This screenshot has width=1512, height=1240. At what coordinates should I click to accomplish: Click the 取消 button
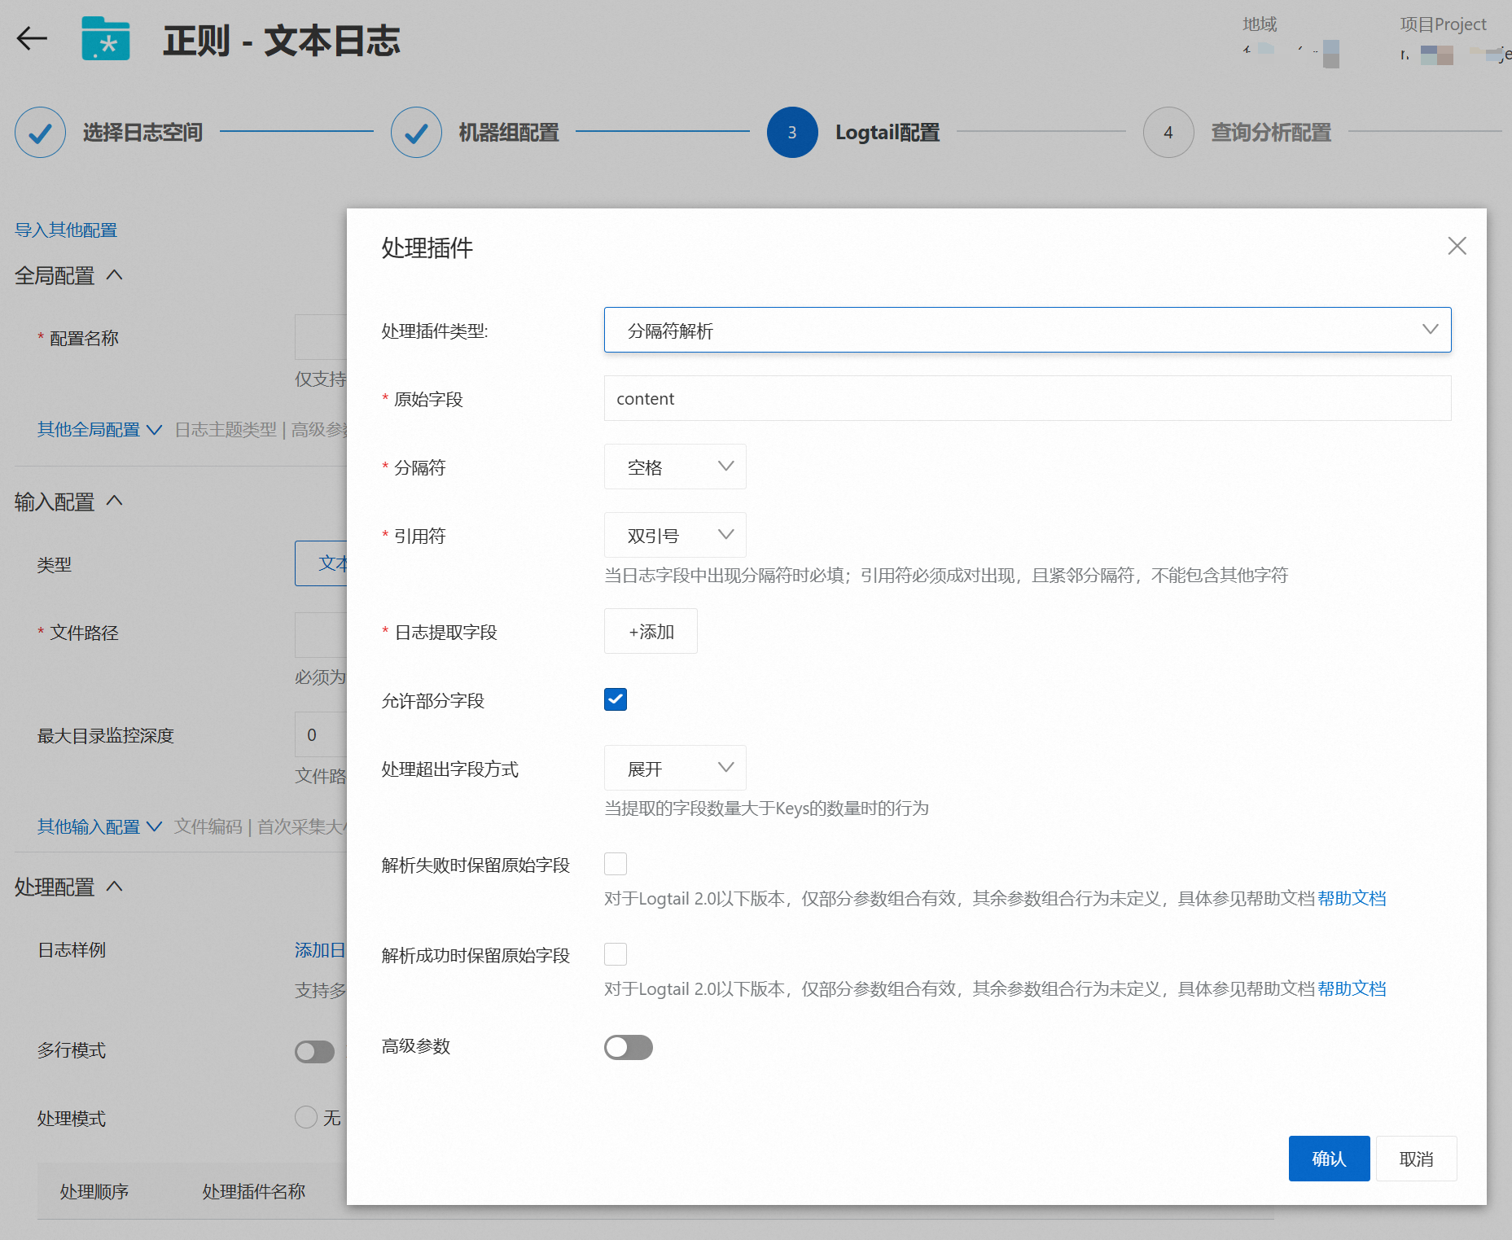tap(1416, 1159)
